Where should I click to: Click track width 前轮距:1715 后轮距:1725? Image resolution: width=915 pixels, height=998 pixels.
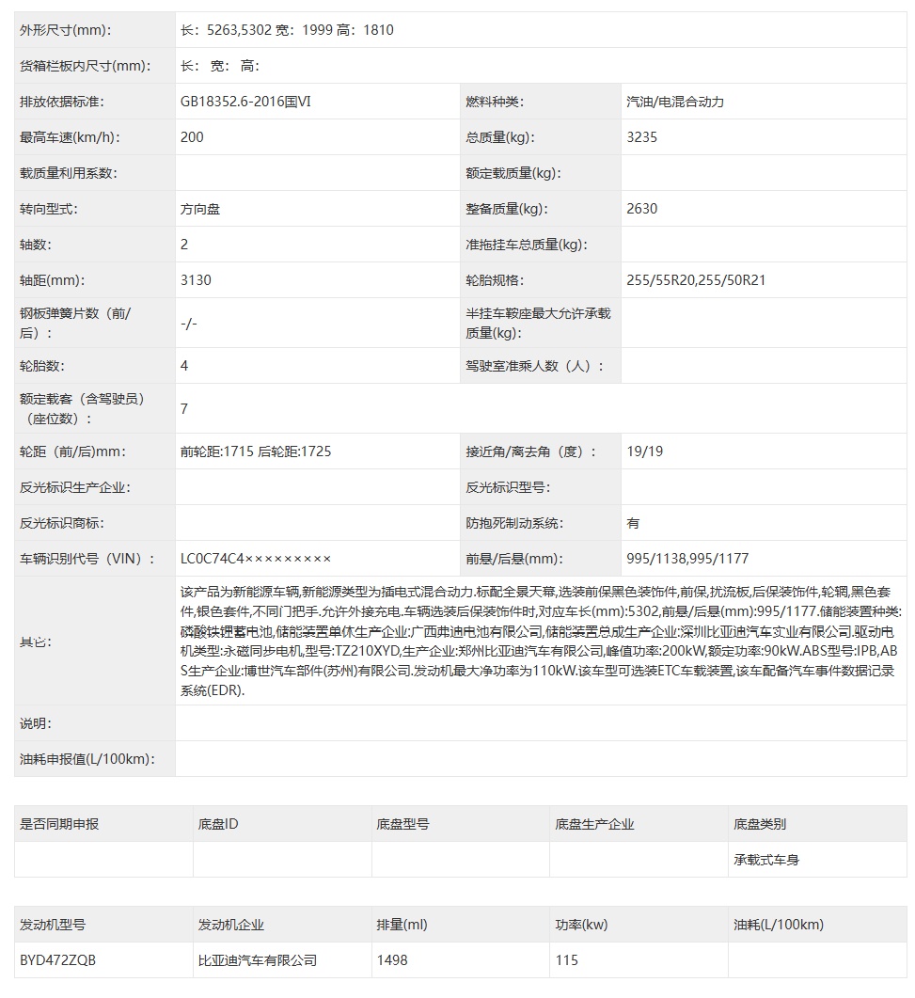[x=256, y=451]
